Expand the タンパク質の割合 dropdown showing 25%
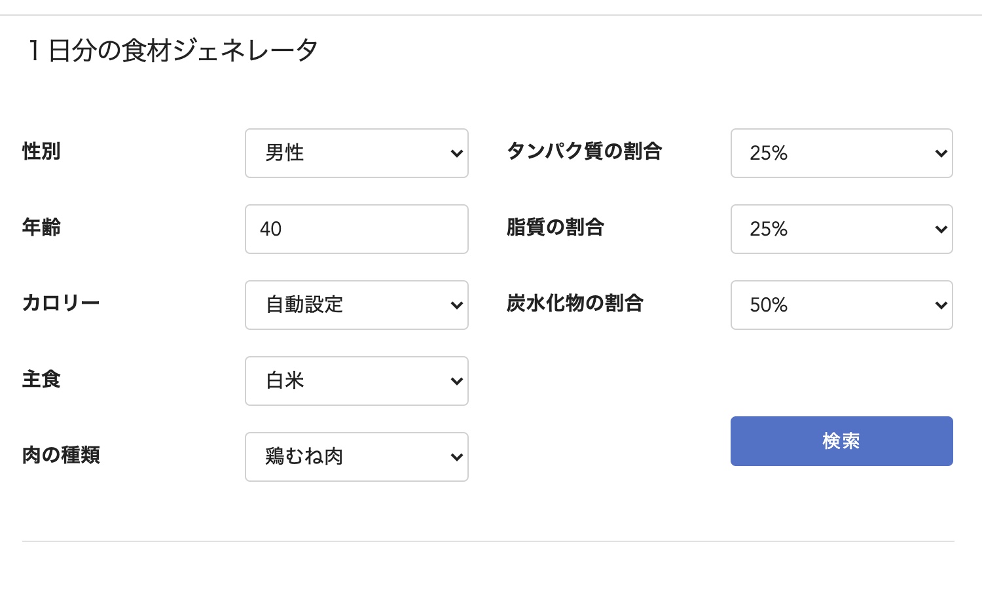 coord(841,153)
